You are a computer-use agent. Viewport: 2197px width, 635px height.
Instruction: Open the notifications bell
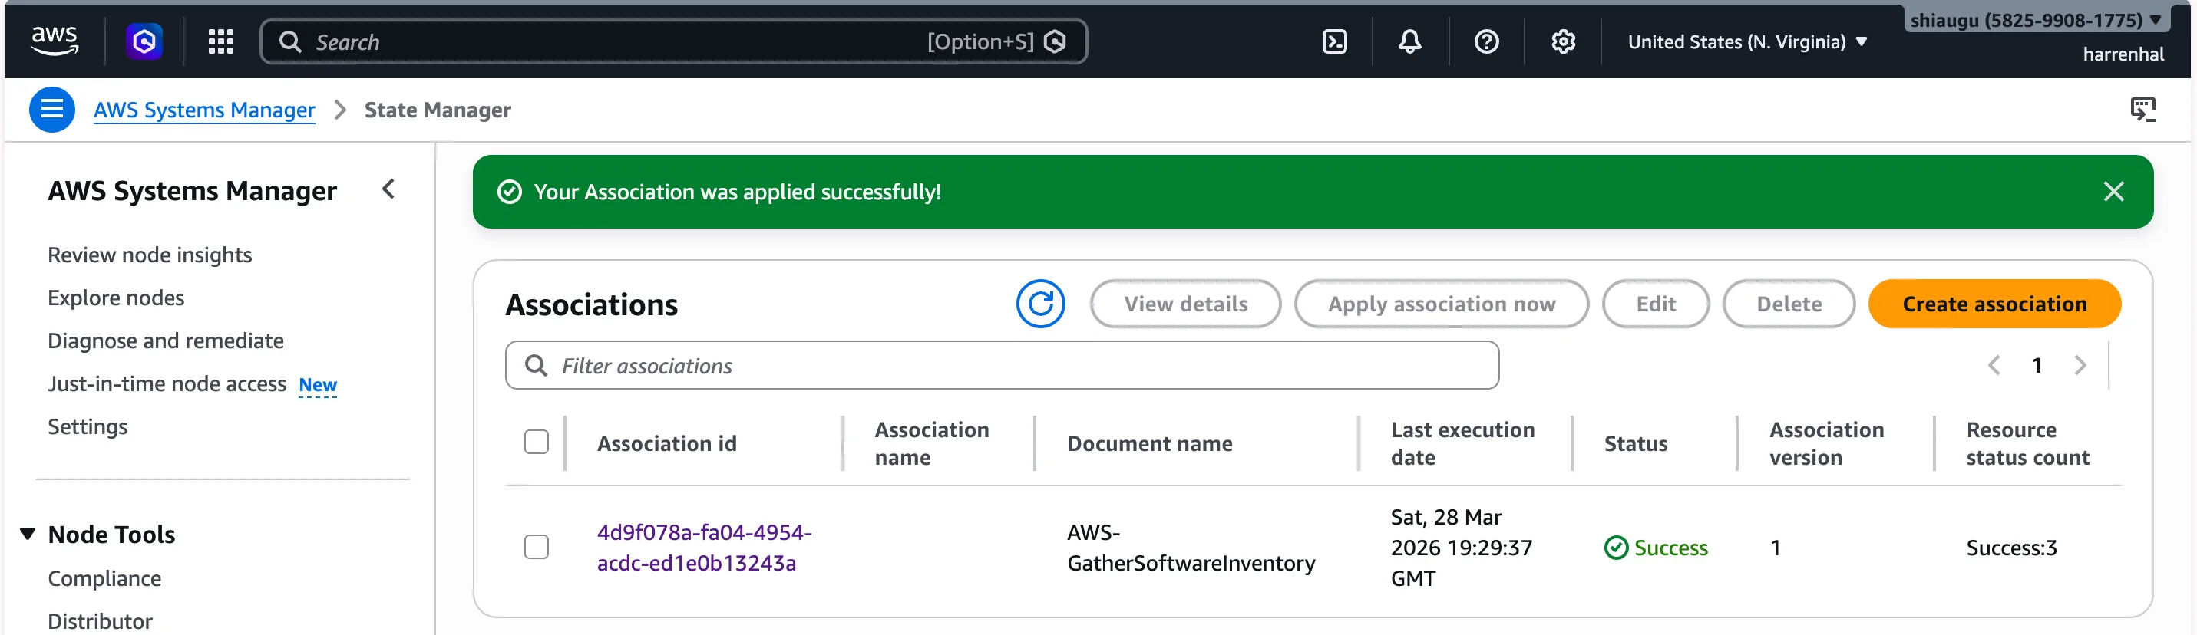[x=1410, y=41]
